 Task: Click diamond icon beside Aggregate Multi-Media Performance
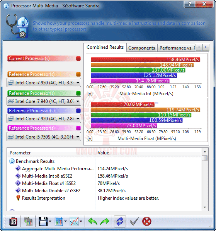(x=18, y=168)
